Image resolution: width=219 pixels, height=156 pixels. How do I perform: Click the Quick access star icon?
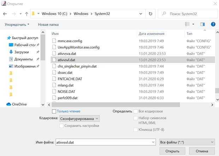pyautogui.click(x=9, y=38)
